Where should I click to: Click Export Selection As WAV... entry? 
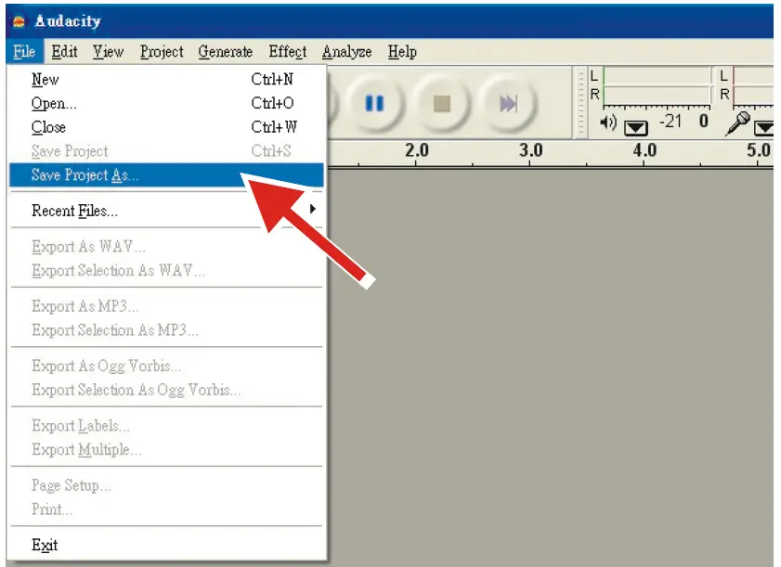click(166, 270)
